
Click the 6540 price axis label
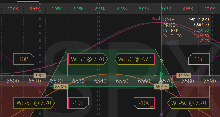[100, 81]
